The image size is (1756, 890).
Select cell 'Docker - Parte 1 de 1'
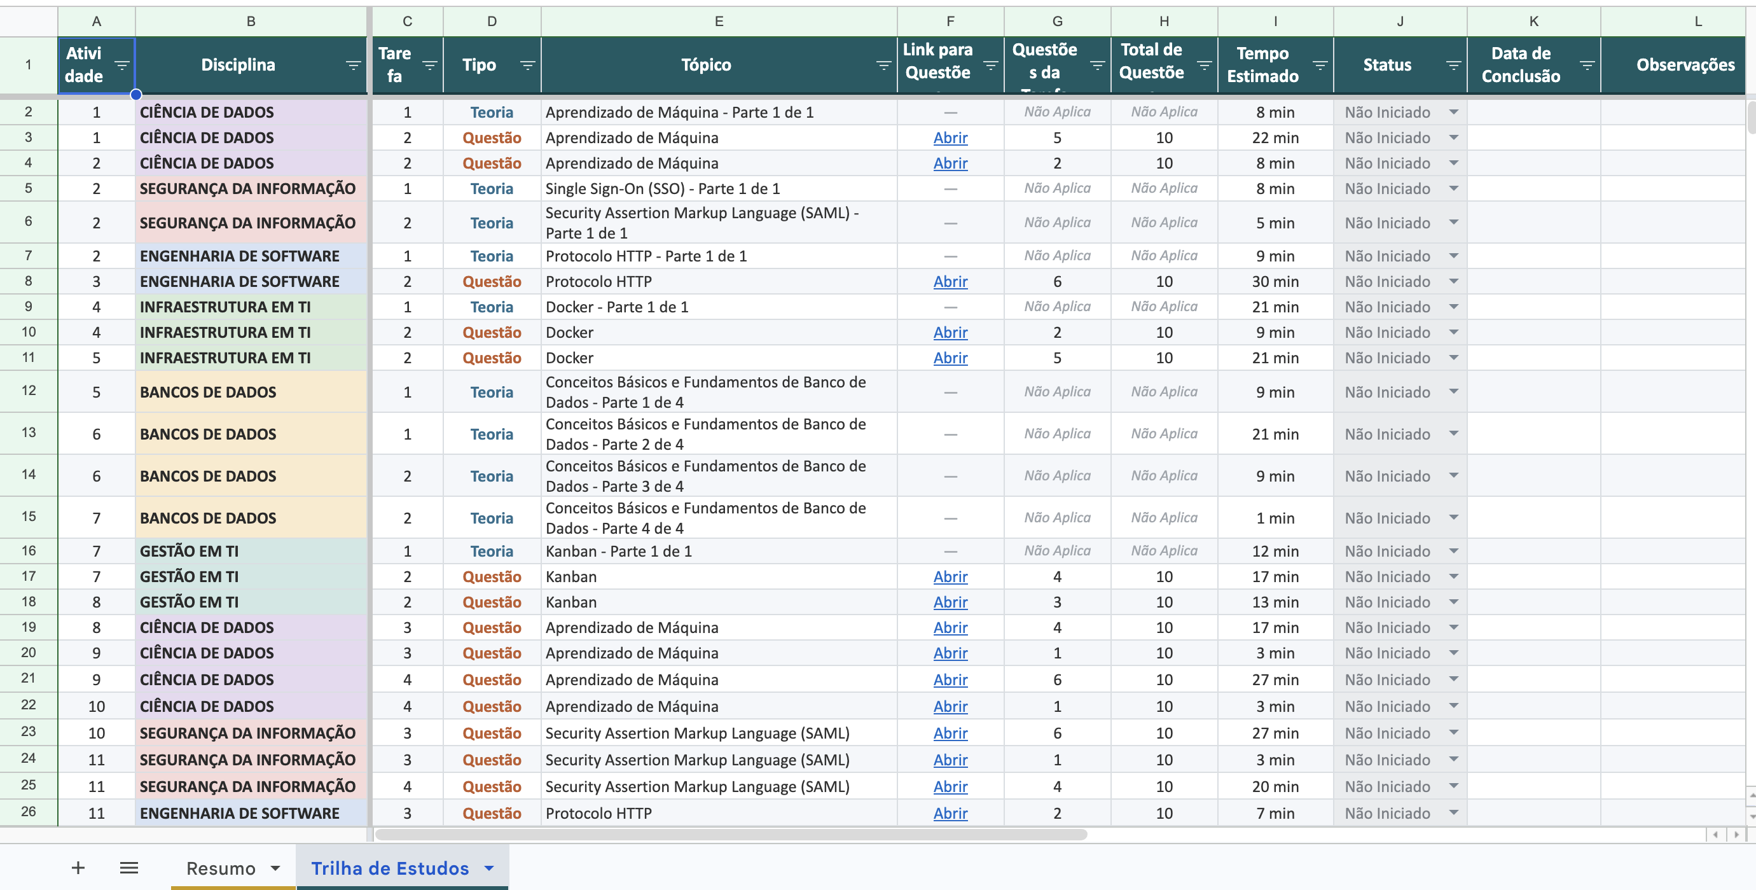click(x=719, y=307)
